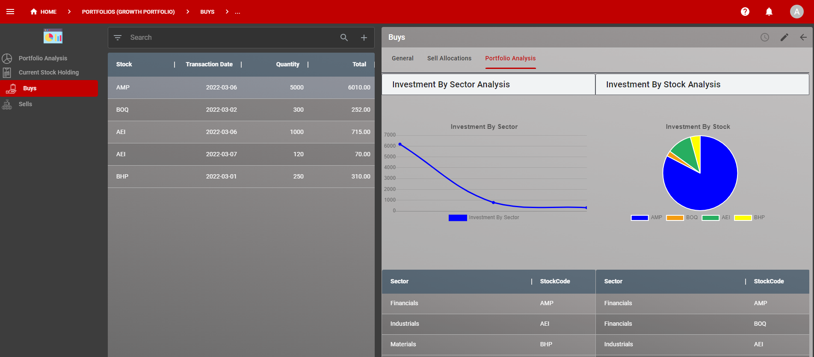Open the user avatar menu
The image size is (814, 357).
pos(797,12)
